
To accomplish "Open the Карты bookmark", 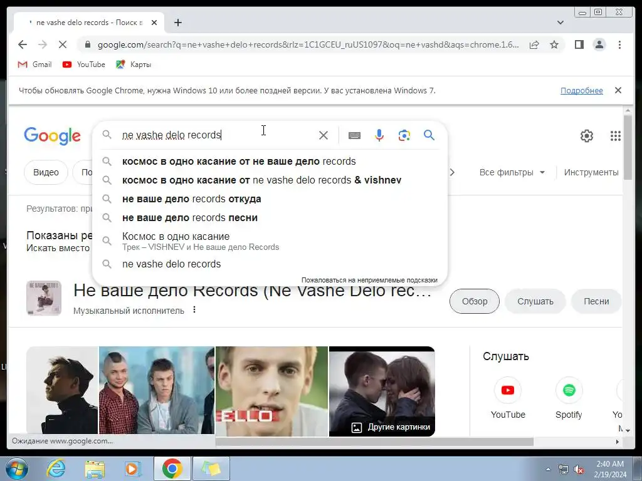I will 134,65.
